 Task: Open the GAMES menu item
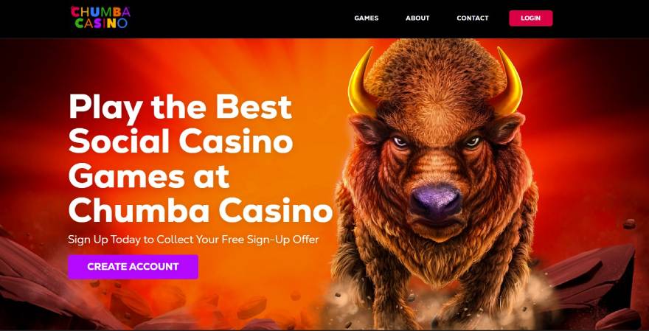click(x=367, y=18)
